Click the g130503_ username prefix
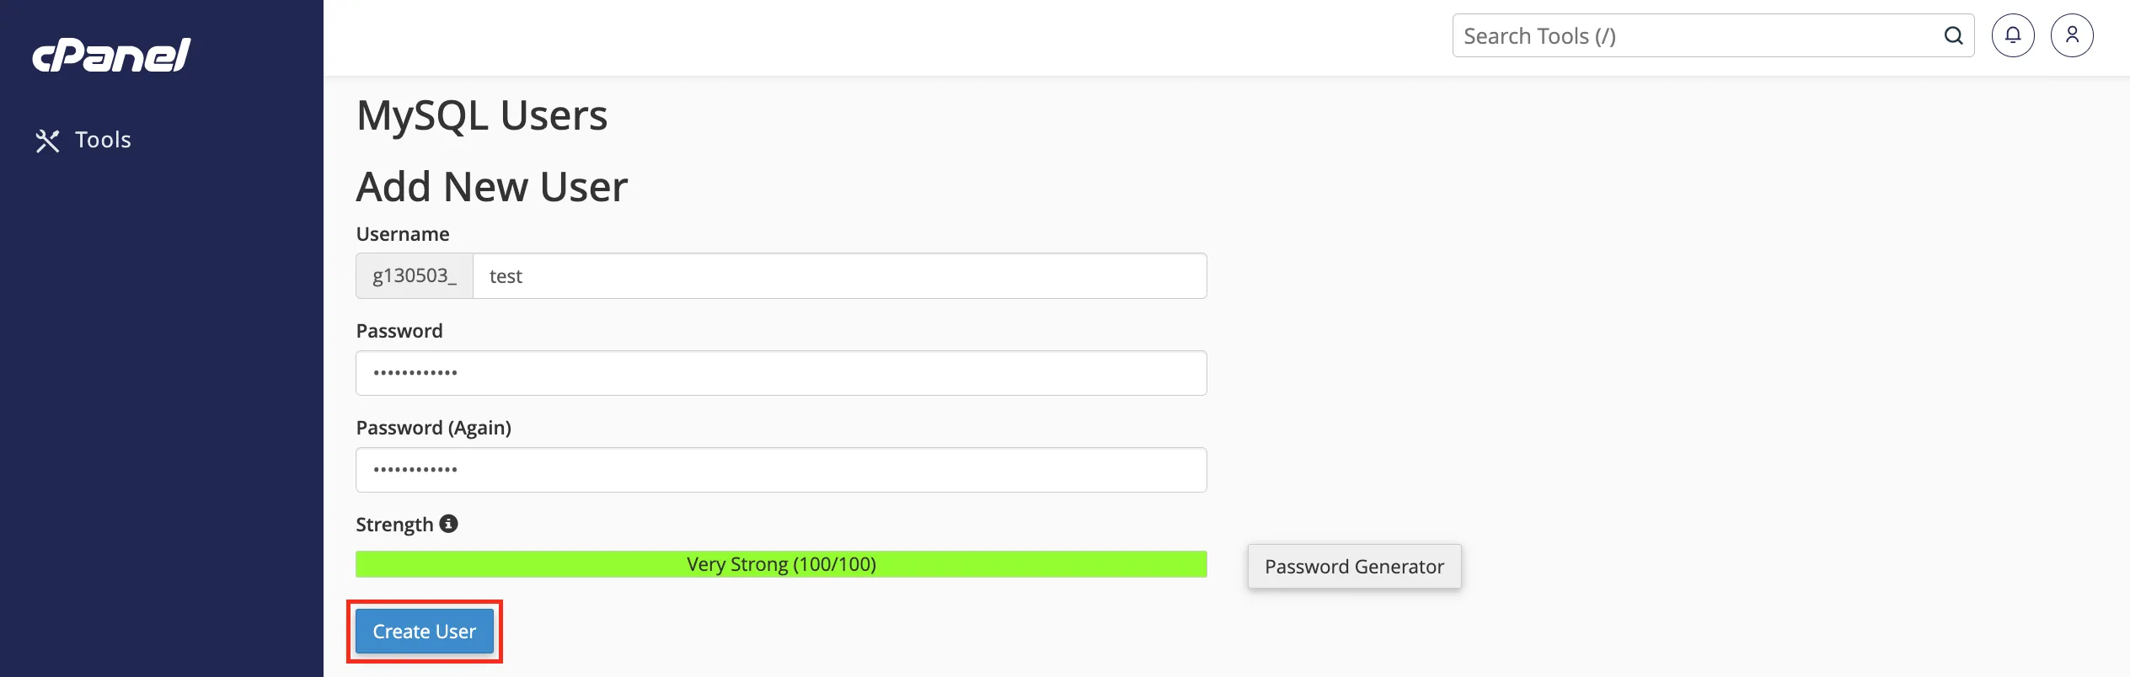 pos(415,276)
